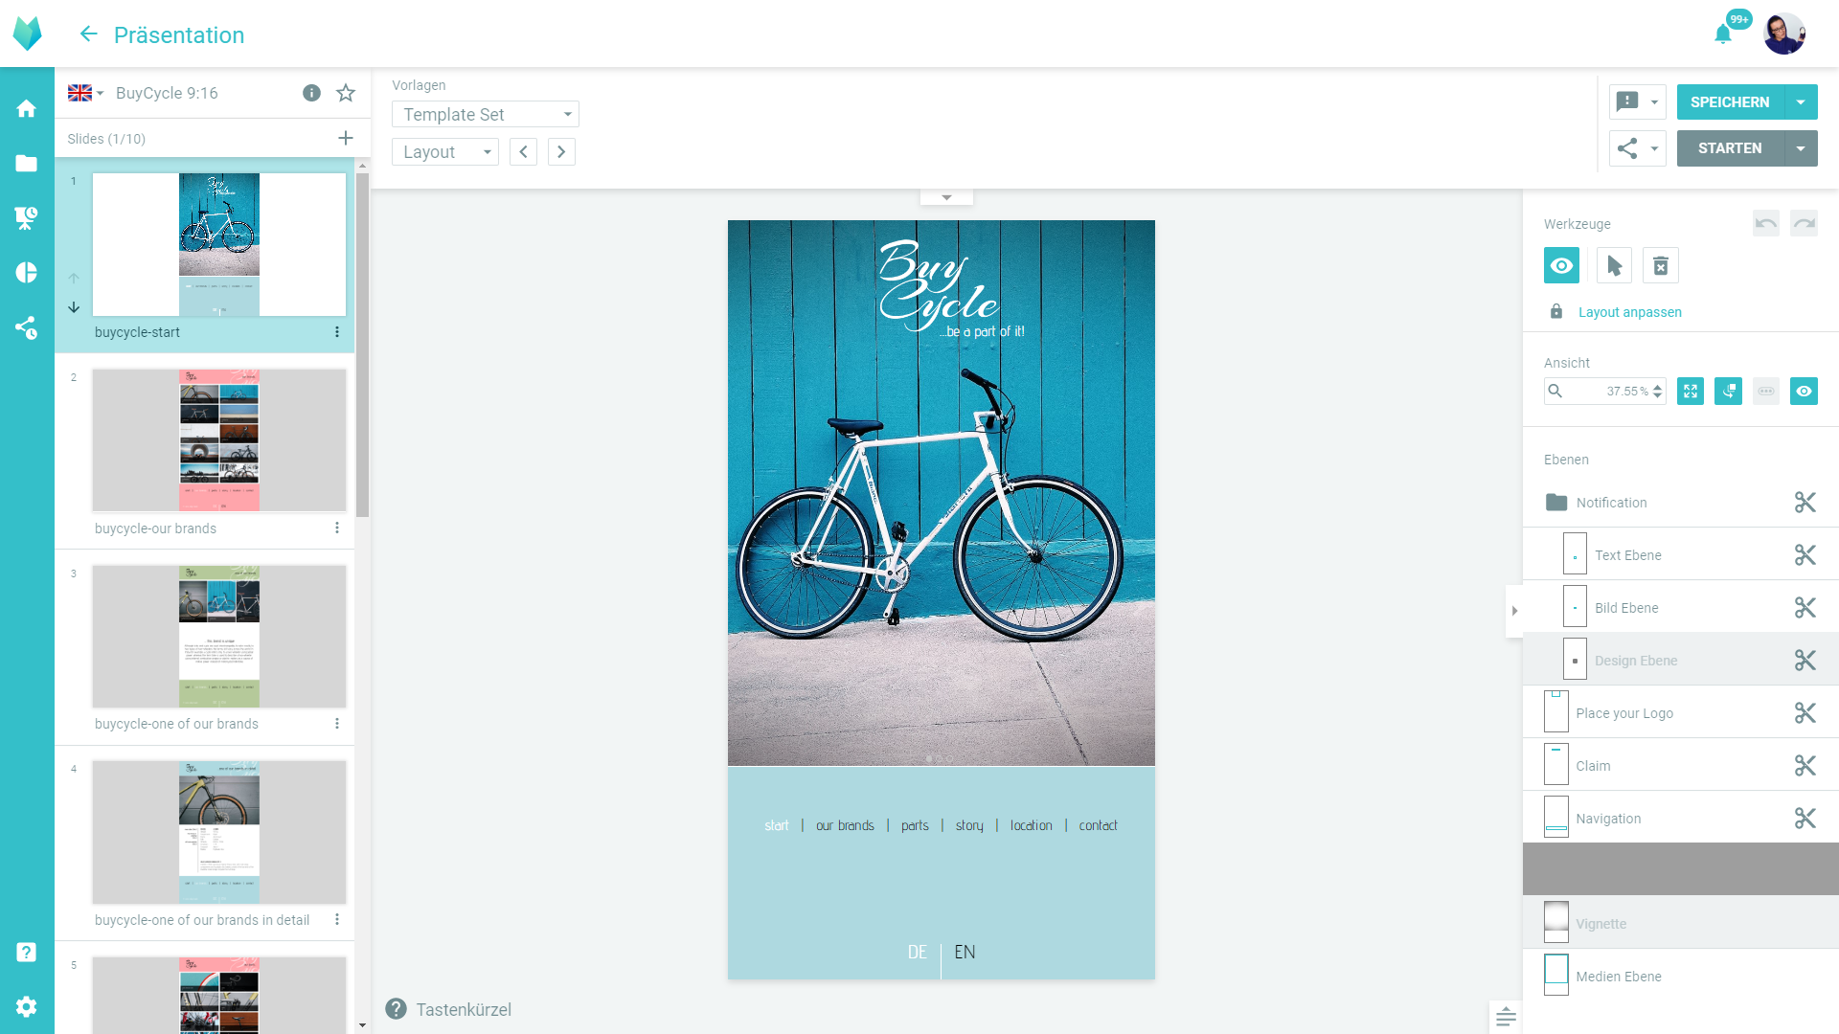1839x1034 pixels.
Task: Open Tastenkürzel help
Action: click(x=448, y=1009)
